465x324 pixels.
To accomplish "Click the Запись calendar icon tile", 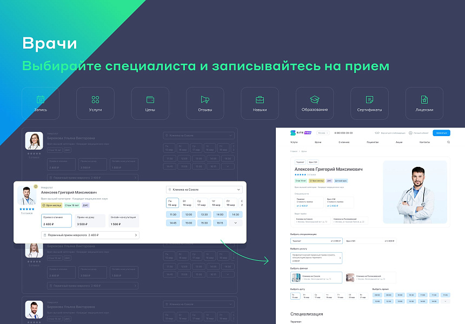I will click(41, 103).
